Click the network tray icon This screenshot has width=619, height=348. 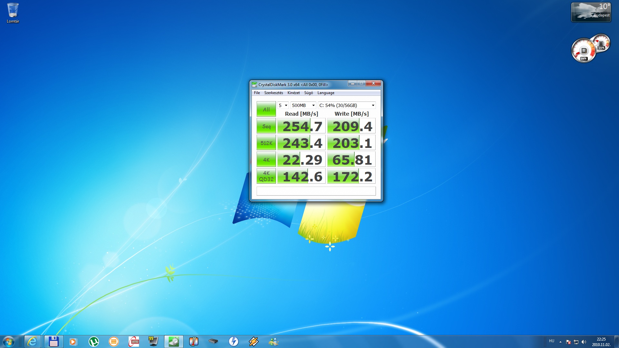pos(576,342)
